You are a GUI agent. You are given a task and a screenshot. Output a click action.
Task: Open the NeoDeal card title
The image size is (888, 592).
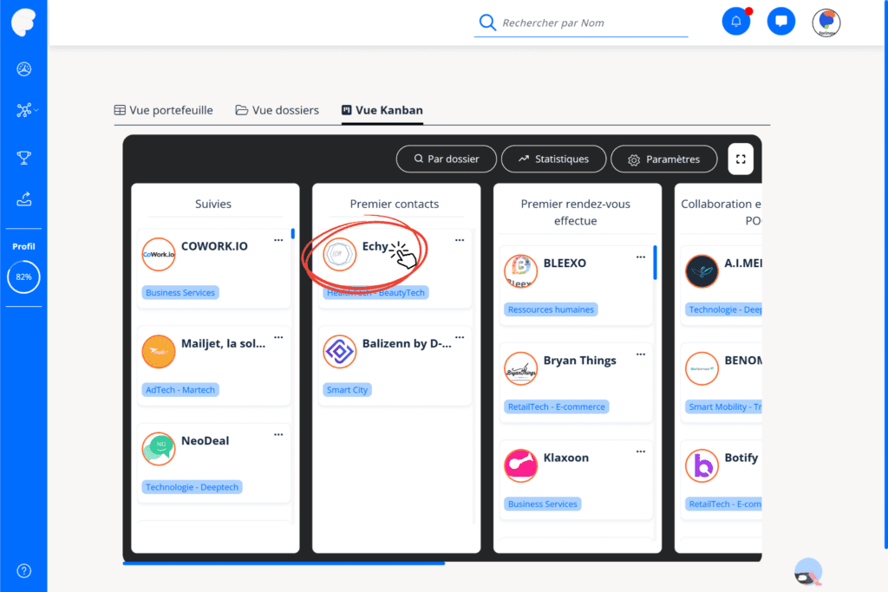205,441
